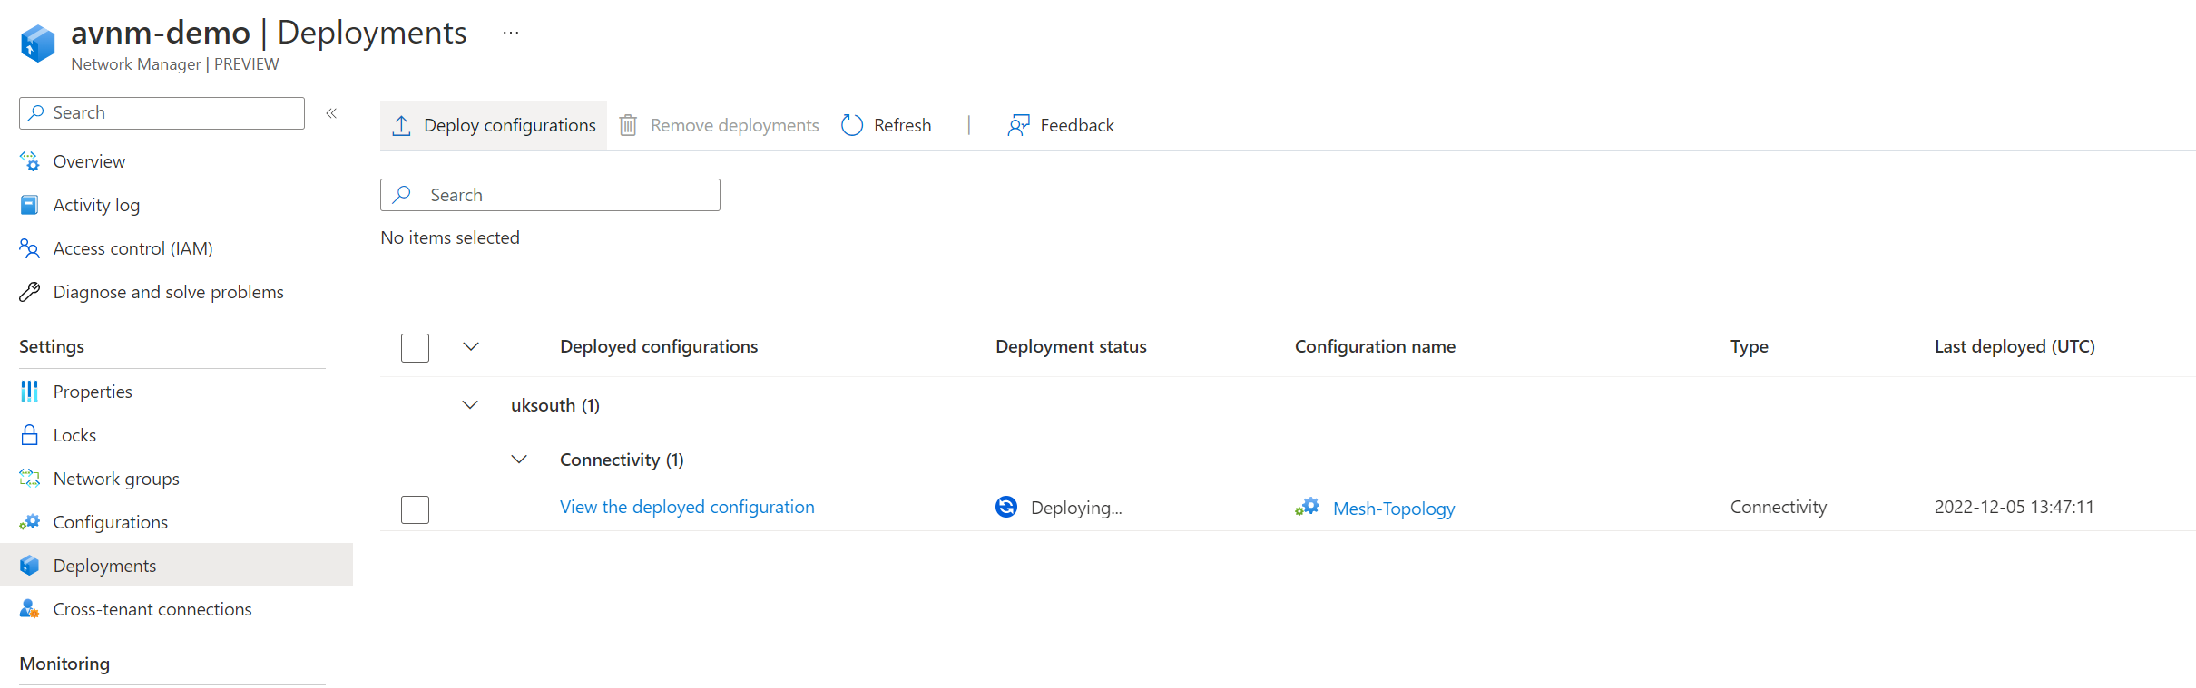Click magnifier icon in deployments search

[x=402, y=195]
